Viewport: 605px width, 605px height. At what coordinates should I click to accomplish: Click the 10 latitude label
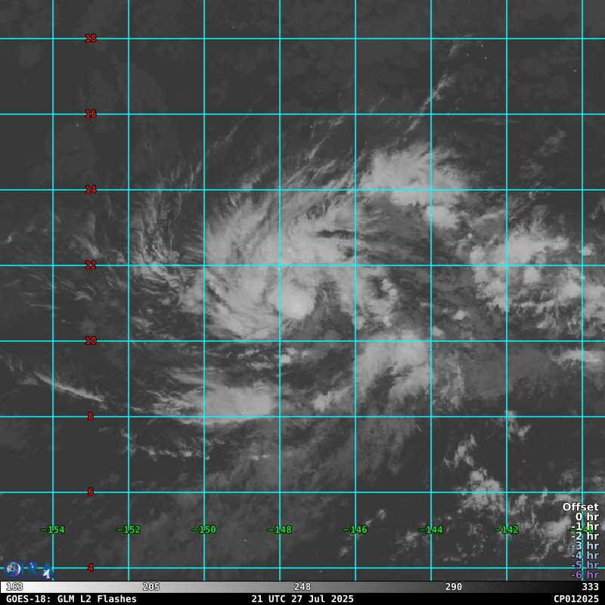tap(91, 341)
